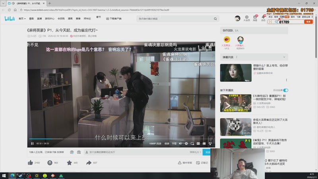Expand the 弹幕礼仪 etiquette link arrow
318x179 pixels.
tap(195, 152)
